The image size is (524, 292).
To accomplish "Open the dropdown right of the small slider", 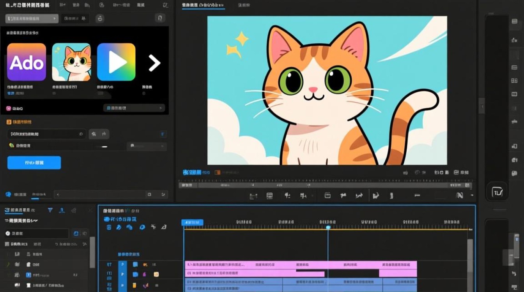I will 147,146.
